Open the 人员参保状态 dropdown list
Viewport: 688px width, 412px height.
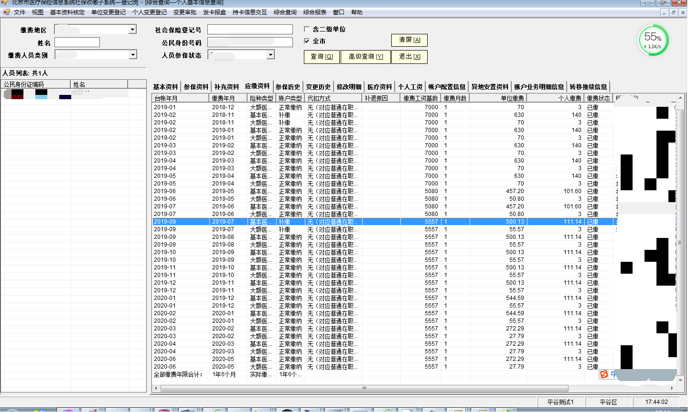point(270,55)
